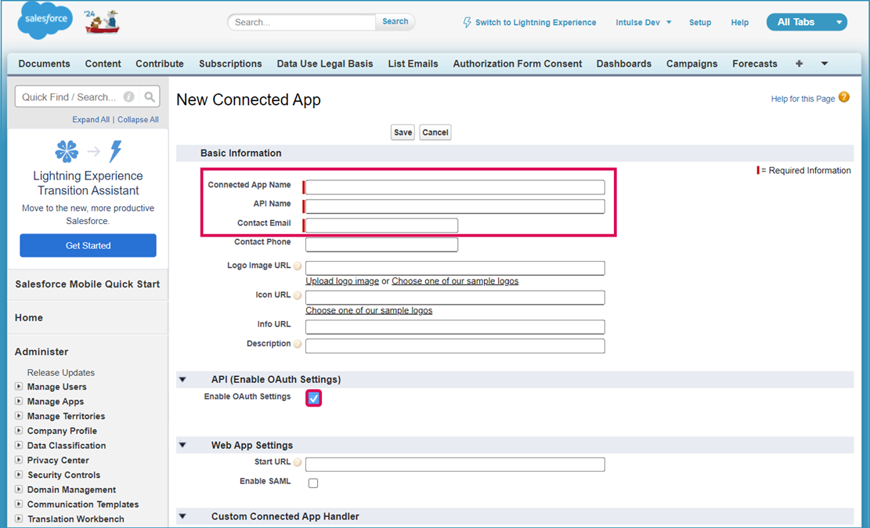Collapse the API (Enable OAuth Settings) section

coord(182,380)
